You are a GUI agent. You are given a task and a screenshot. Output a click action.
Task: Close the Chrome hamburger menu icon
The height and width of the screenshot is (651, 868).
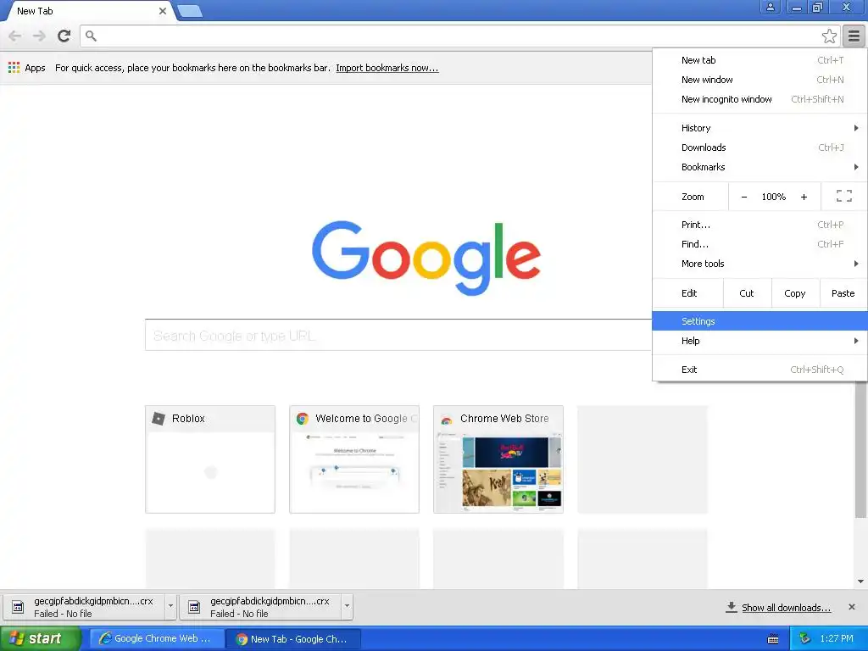[x=854, y=36]
